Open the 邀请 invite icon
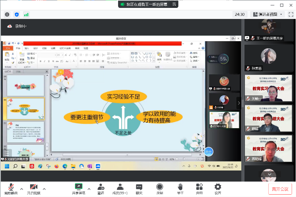Image resolution: width=296 pixels, height=197 pixels. tap(101, 188)
